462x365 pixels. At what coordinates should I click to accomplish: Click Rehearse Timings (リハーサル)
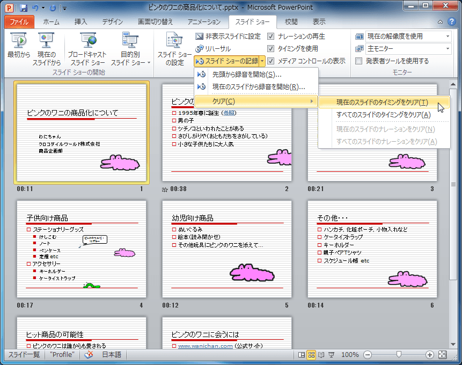coord(213,49)
